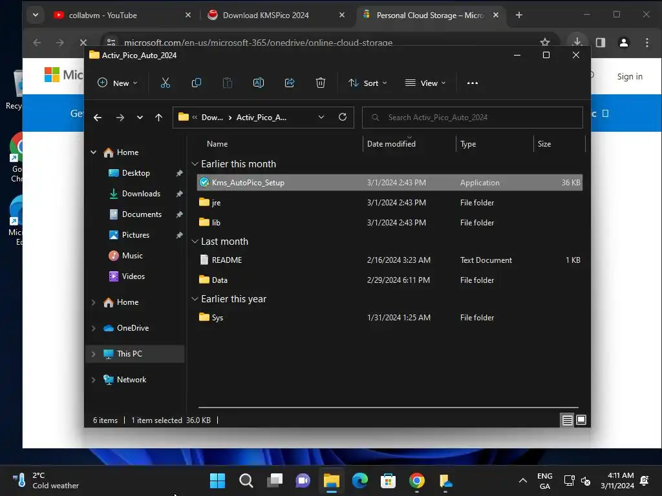Open the New item dropdown
662x496 pixels.
coord(118,83)
